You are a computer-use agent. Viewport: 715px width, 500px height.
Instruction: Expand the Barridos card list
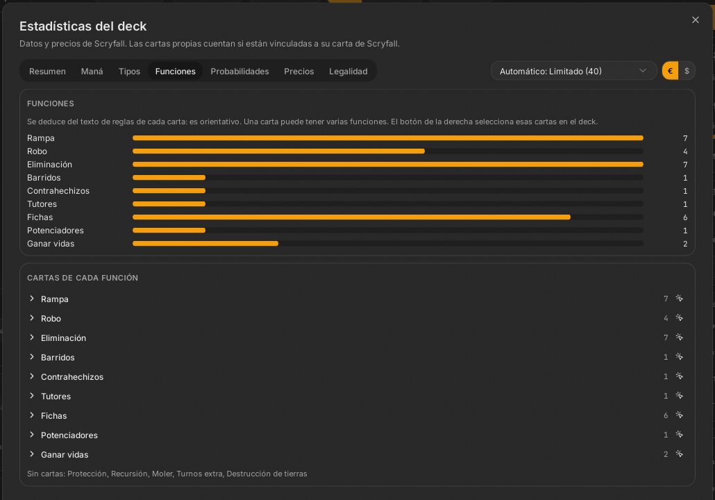[31, 357]
